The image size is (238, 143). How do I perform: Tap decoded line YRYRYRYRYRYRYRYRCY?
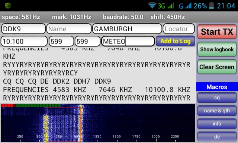coord(41,73)
